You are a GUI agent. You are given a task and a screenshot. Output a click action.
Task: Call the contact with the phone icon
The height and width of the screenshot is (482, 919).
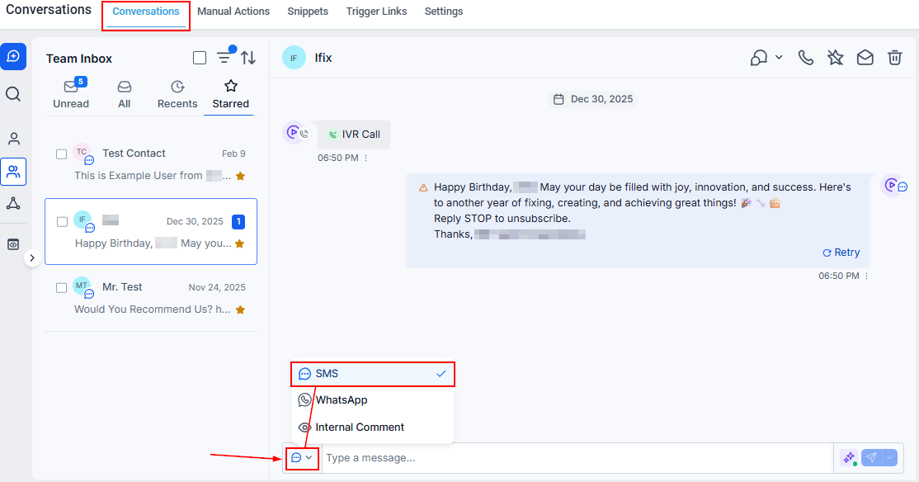tap(806, 58)
